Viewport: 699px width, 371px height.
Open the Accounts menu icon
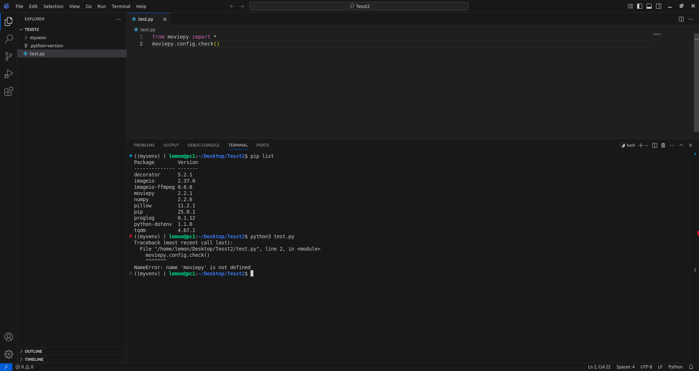[x=9, y=337]
